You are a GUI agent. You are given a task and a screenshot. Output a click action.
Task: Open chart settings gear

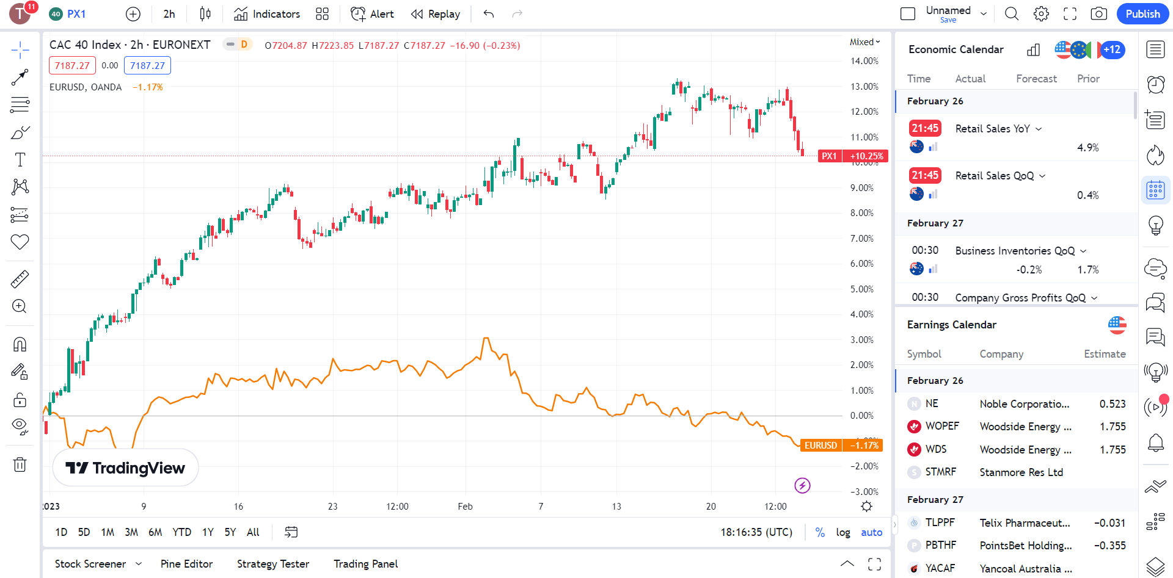[x=1041, y=14]
